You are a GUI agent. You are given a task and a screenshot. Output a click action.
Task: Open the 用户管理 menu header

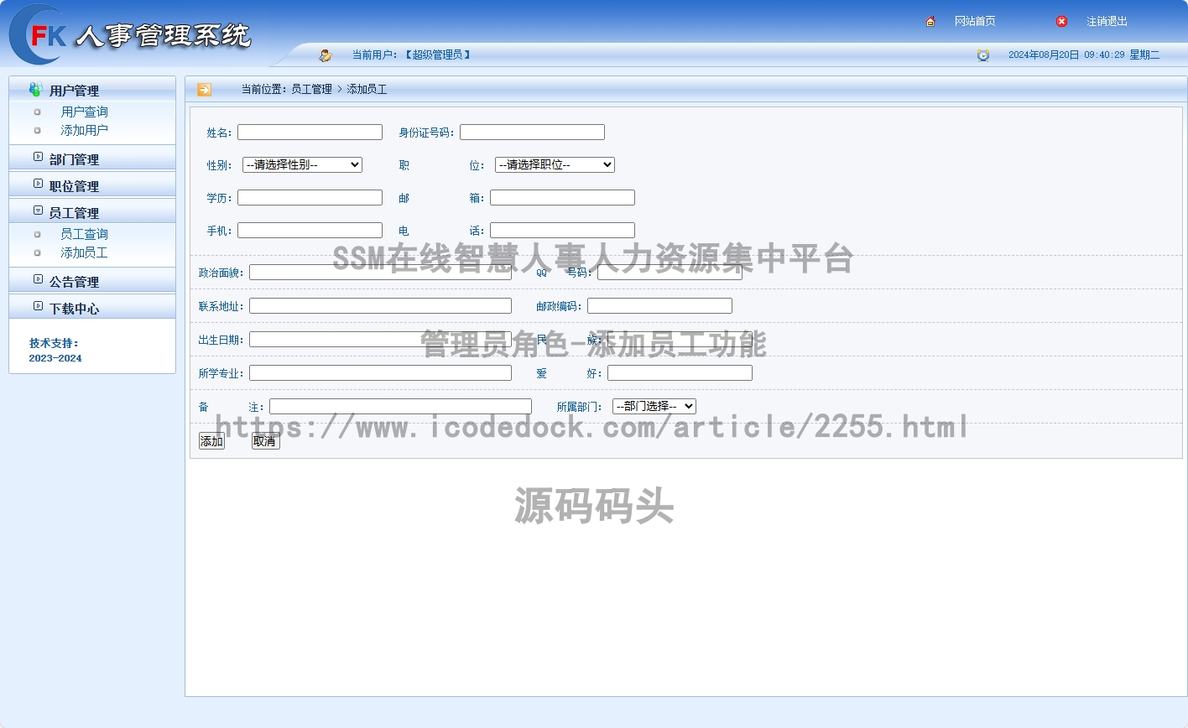[x=92, y=89]
